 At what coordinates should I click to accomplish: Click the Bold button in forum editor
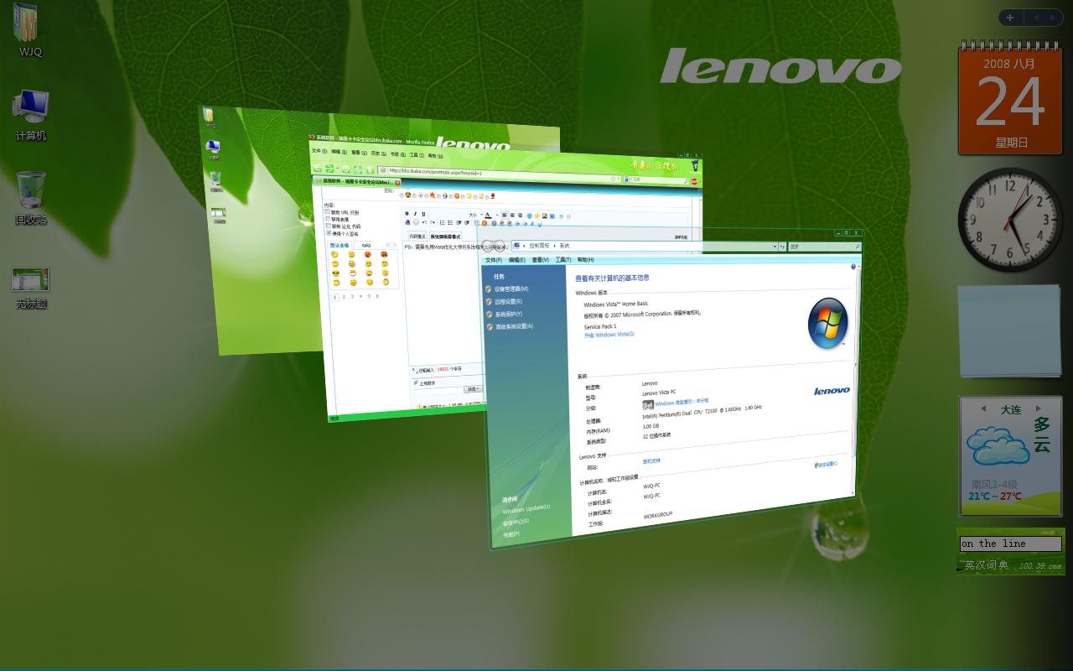(x=407, y=214)
